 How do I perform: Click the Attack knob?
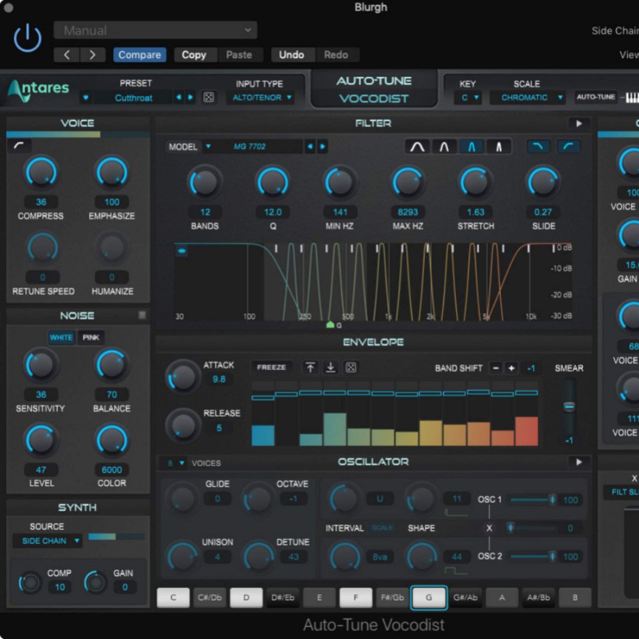tap(182, 376)
